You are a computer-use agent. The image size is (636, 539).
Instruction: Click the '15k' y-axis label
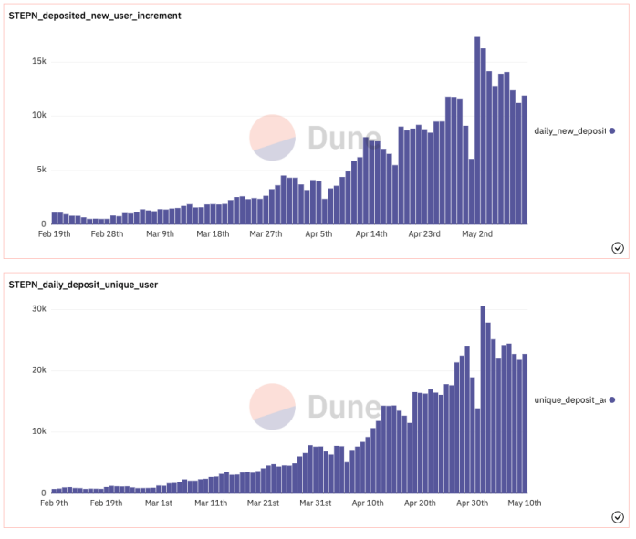coord(39,61)
